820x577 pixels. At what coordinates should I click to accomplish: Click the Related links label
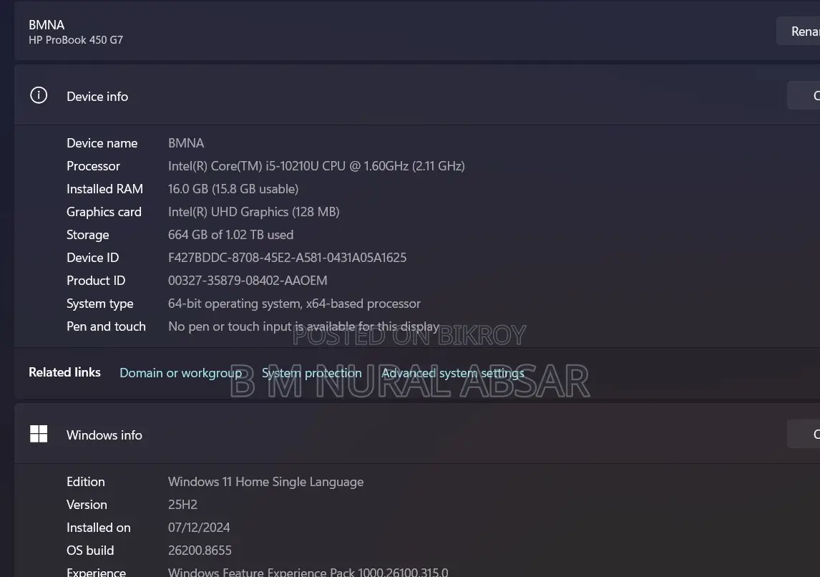pyautogui.click(x=64, y=372)
